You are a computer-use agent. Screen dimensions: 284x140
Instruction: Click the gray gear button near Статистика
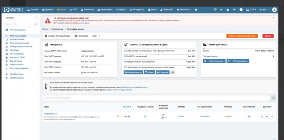pos(173,72)
